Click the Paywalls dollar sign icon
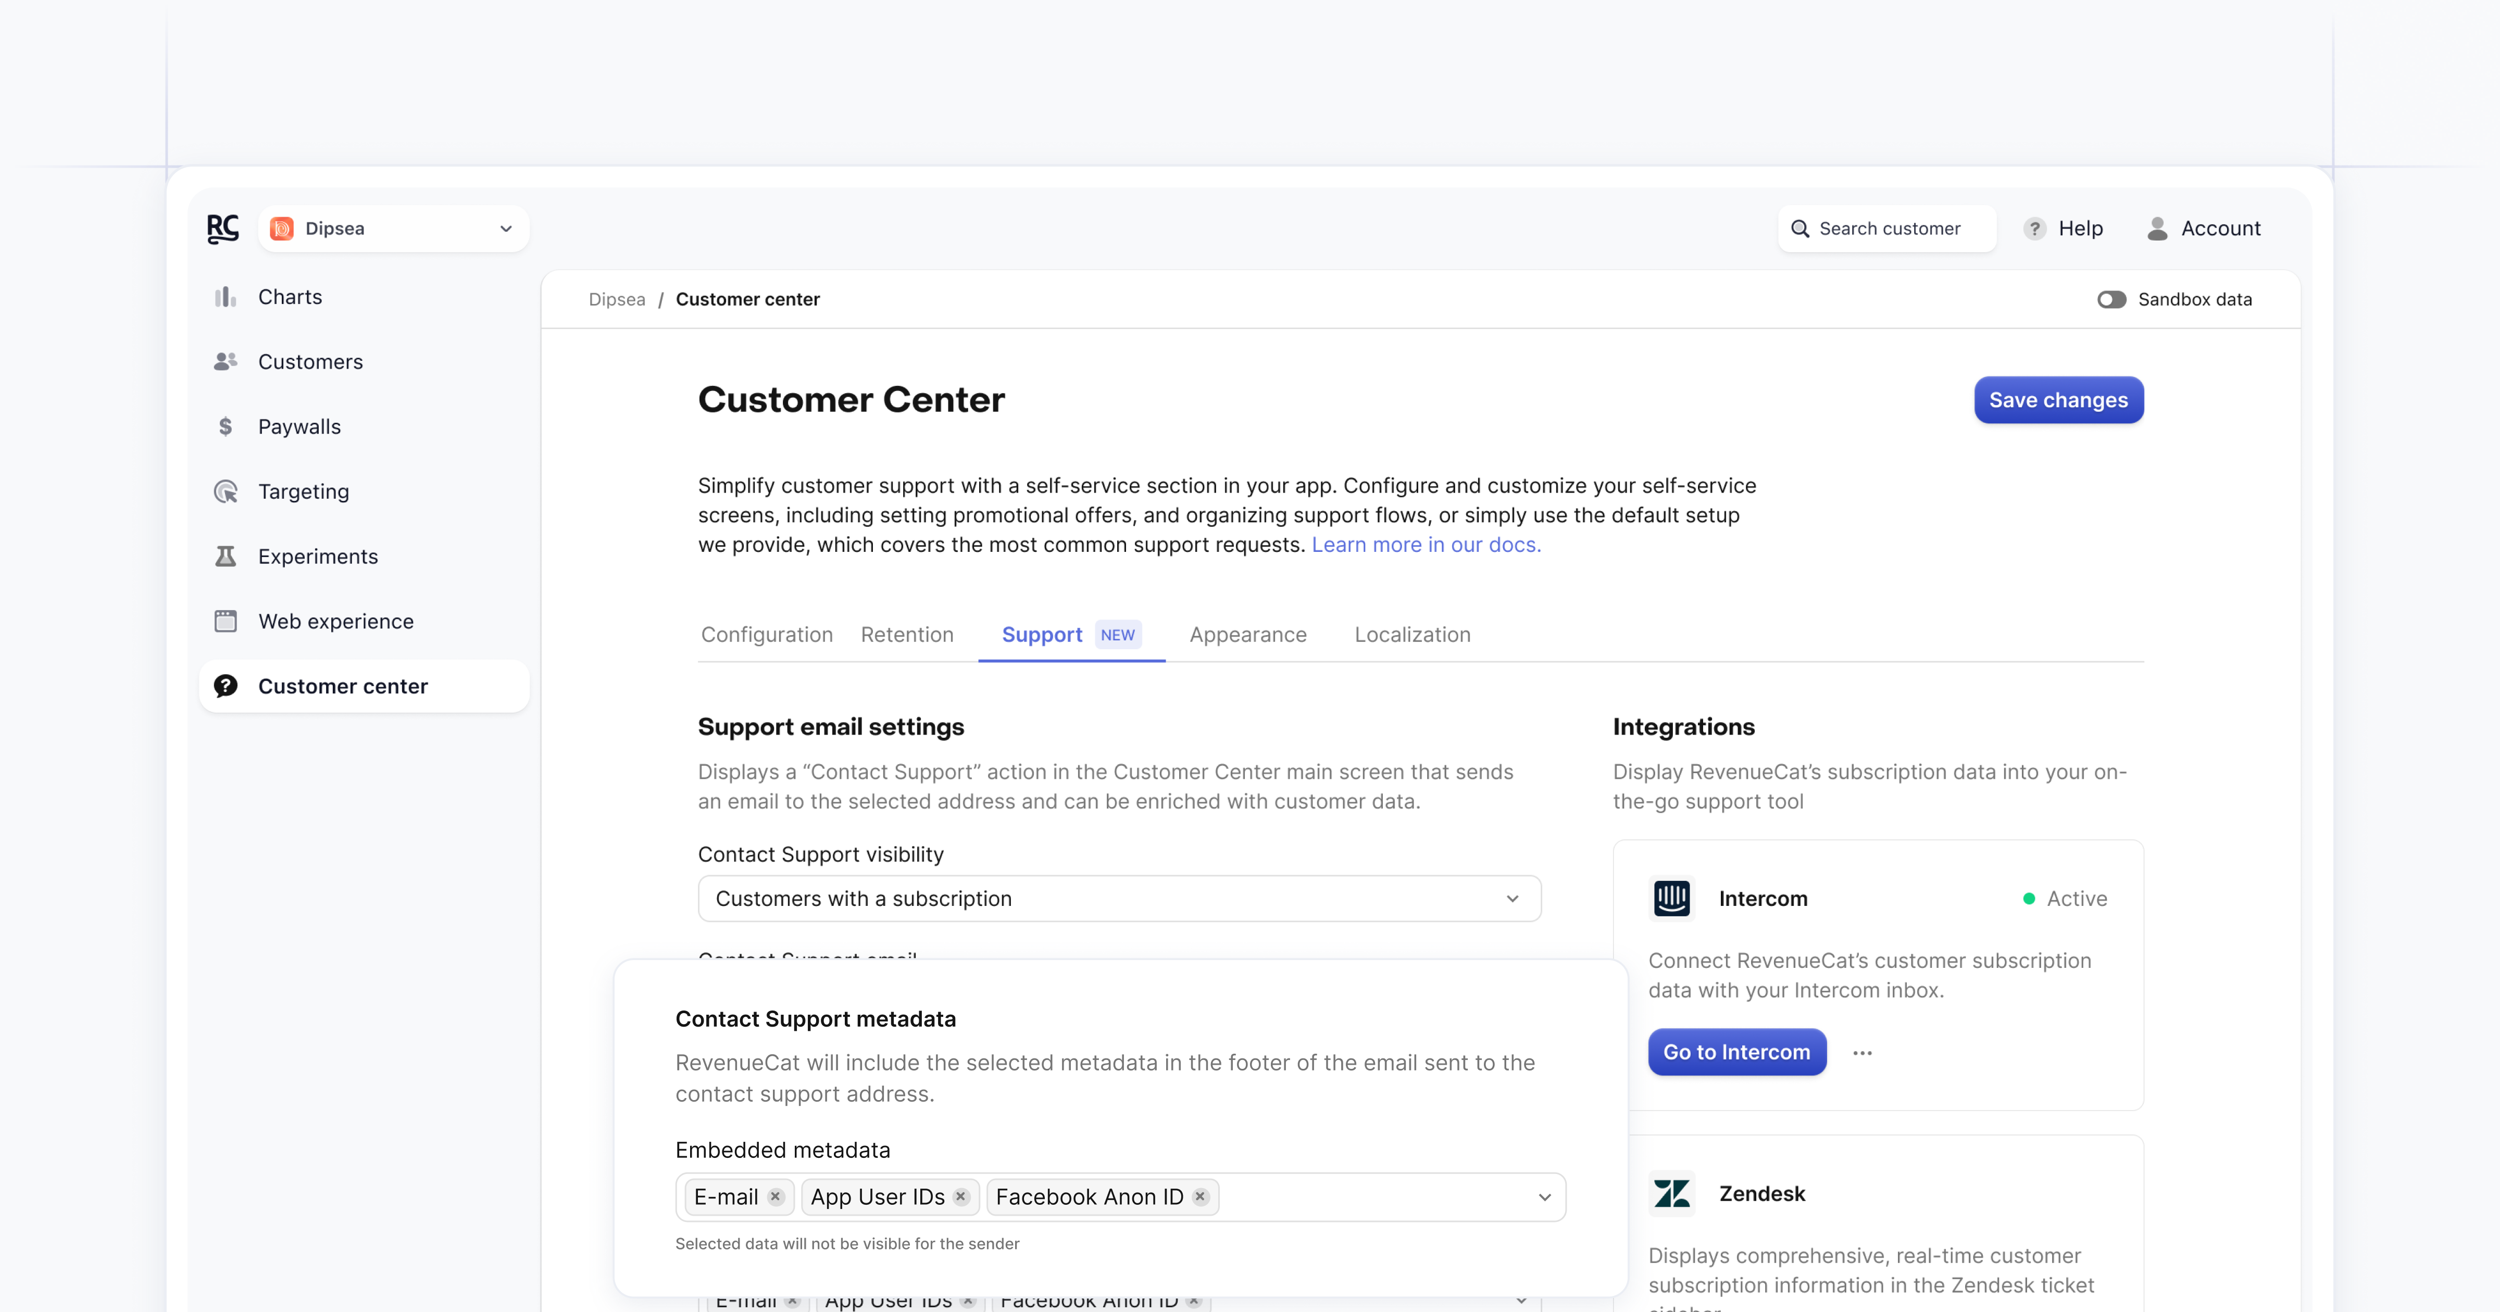 click(225, 426)
